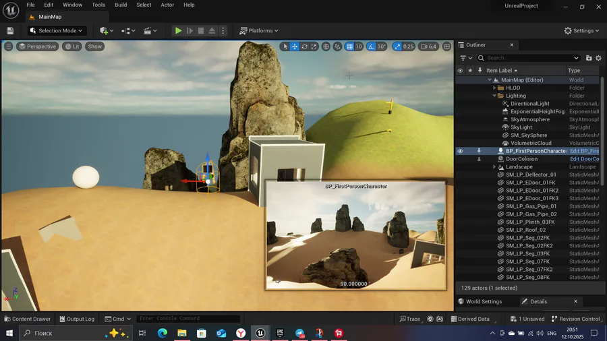Activate the Rotate tool in viewport

click(304, 46)
